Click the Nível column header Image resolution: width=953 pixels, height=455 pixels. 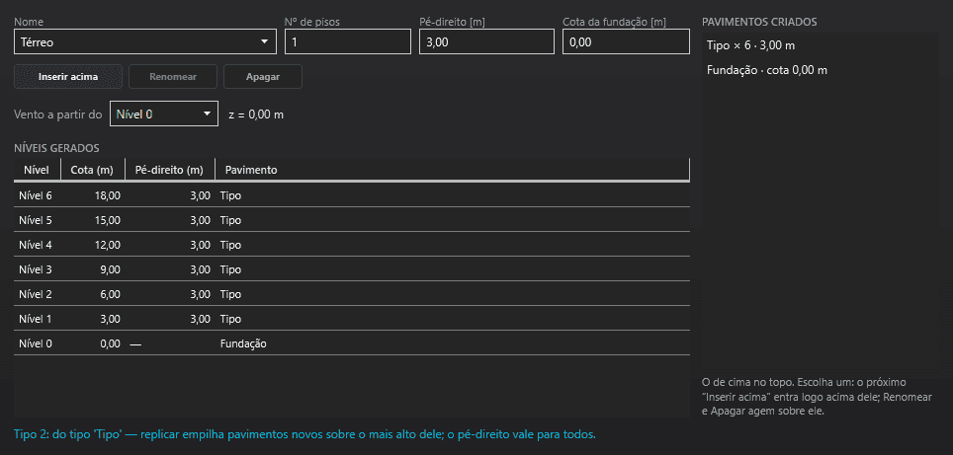[x=37, y=170]
